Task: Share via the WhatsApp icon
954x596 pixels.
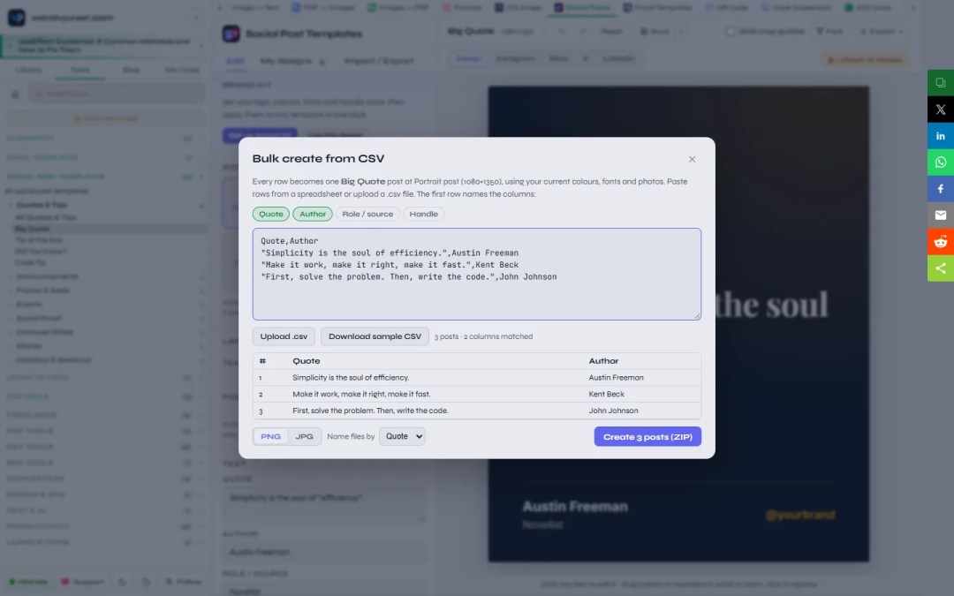Action: pyautogui.click(x=940, y=162)
